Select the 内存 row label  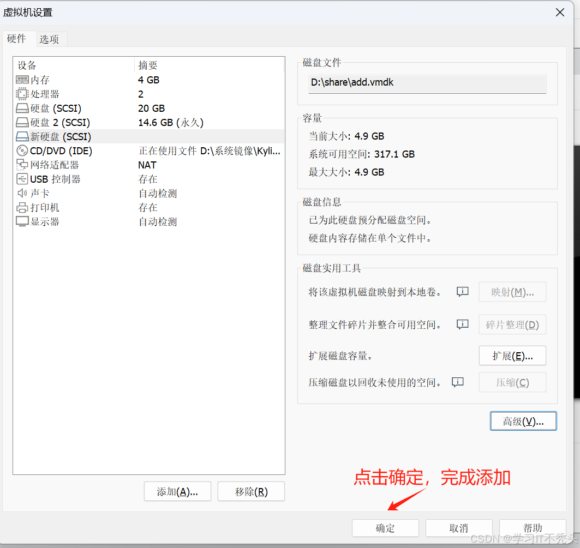coord(40,80)
